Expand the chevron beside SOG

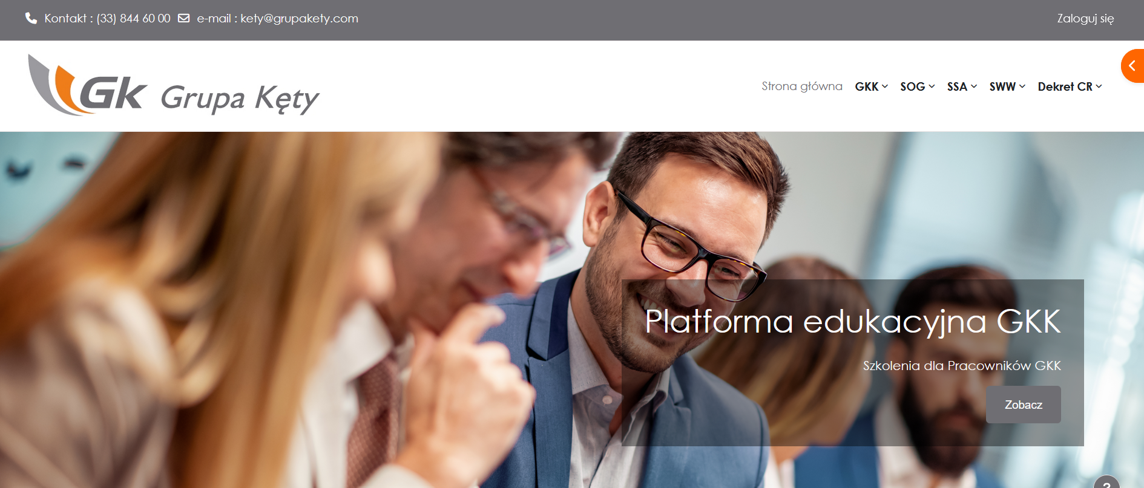932,86
